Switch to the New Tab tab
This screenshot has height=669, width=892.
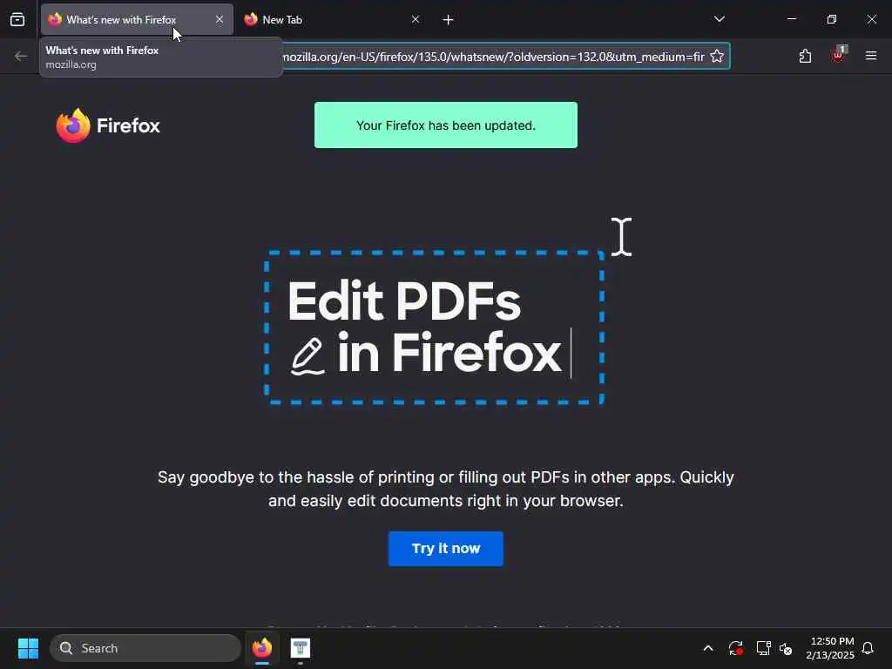tap(332, 20)
